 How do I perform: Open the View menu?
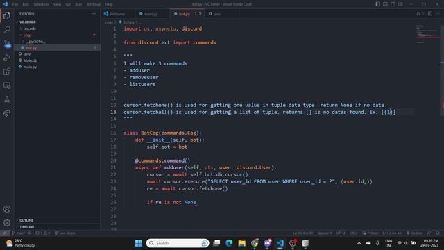(57, 4)
